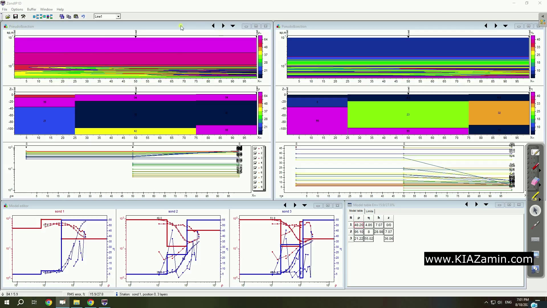This screenshot has width=547, height=308.
Task: Click the copy documents toolbar icon
Action: click(x=69, y=17)
